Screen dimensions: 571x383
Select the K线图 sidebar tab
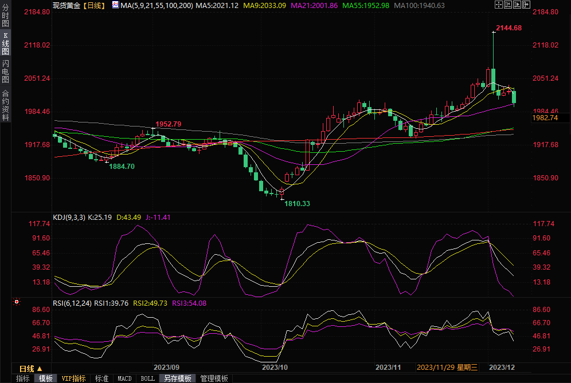click(x=5, y=43)
